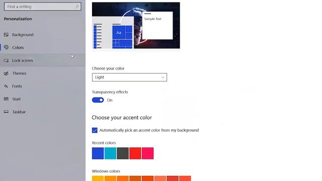Open Start menu personalization

[42, 99]
